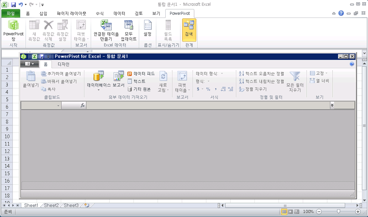Expand the 새로 고침 refresh dropdown

pos(168,90)
